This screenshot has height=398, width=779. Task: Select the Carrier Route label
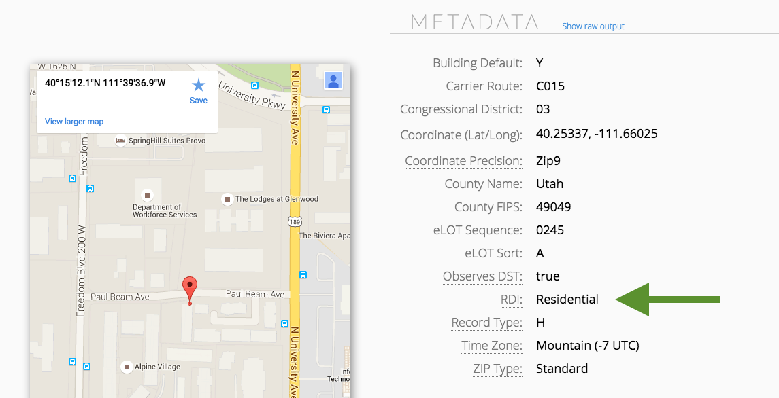pyautogui.click(x=484, y=86)
